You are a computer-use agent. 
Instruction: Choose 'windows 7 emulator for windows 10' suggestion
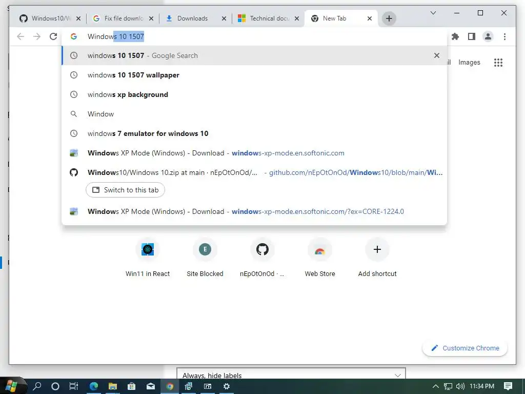(x=254, y=133)
